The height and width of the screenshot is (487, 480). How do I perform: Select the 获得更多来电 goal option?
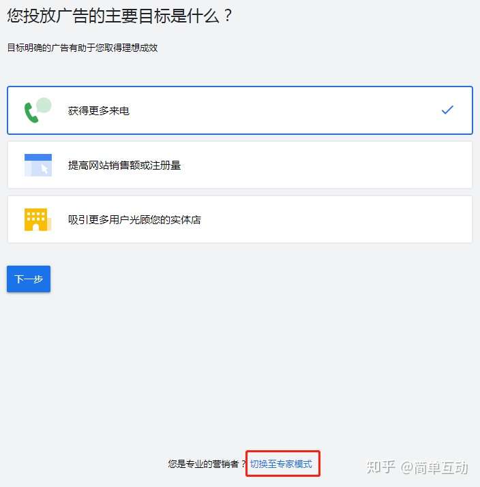pyautogui.click(x=240, y=110)
